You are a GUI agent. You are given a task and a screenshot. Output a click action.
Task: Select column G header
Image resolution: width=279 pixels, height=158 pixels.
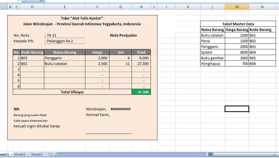click(121, 7)
